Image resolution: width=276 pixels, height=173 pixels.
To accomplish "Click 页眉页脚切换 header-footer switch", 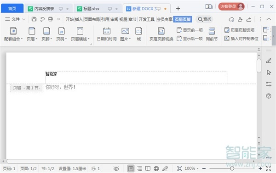I will 161,34.
